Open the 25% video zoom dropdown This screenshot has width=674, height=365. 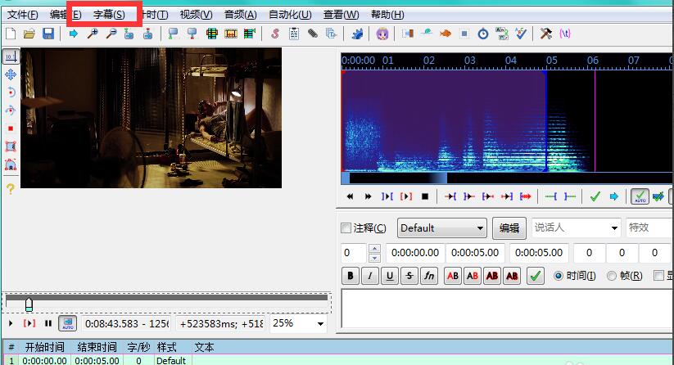[x=297, y=323]
